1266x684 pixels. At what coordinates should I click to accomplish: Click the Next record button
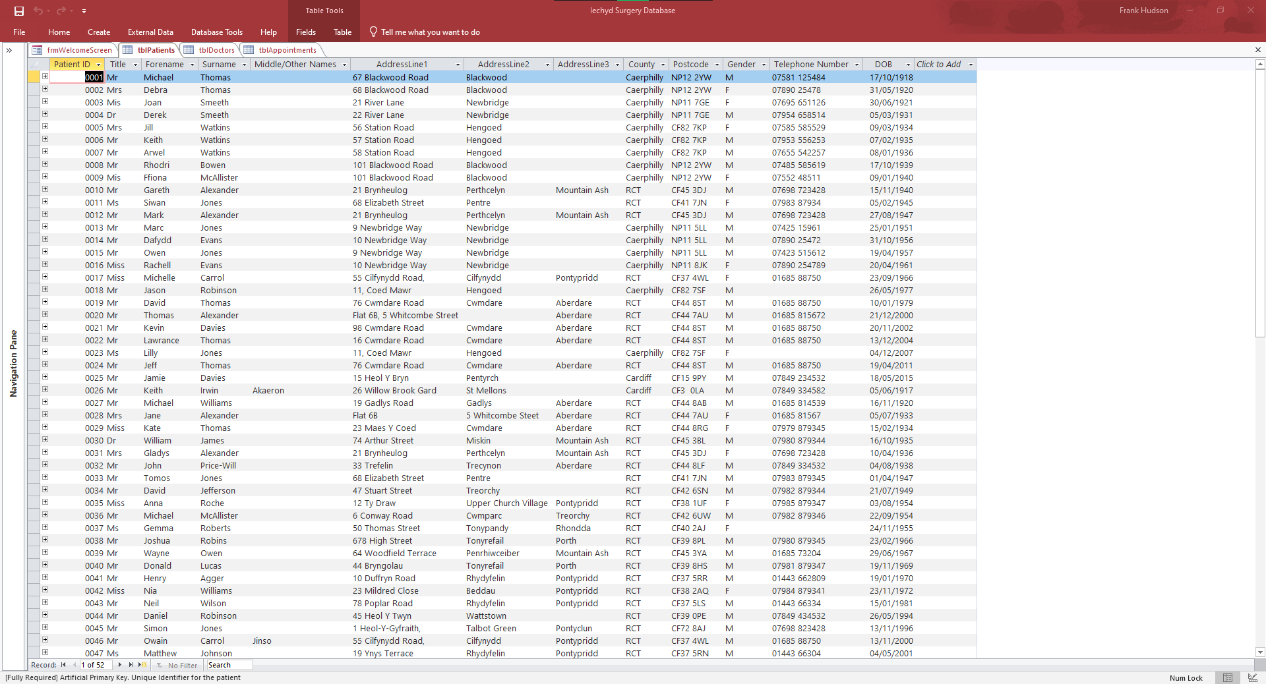(x=119, y=665)
